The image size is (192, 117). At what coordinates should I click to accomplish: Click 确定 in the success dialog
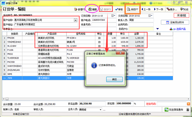[114, 79]
